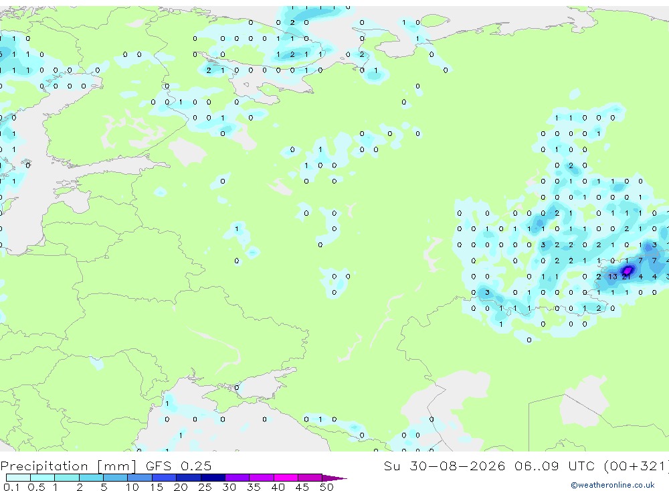Click the 10–15 mm legend color swatch
The height and width of the screenshot is (491, 669).
point(140,478)
